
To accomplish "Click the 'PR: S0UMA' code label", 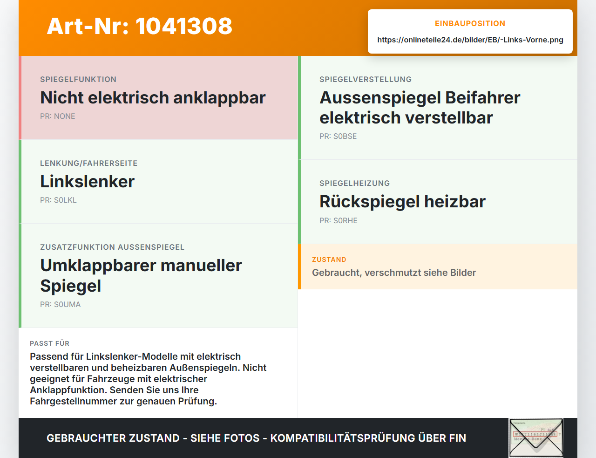I will point(61,304).
